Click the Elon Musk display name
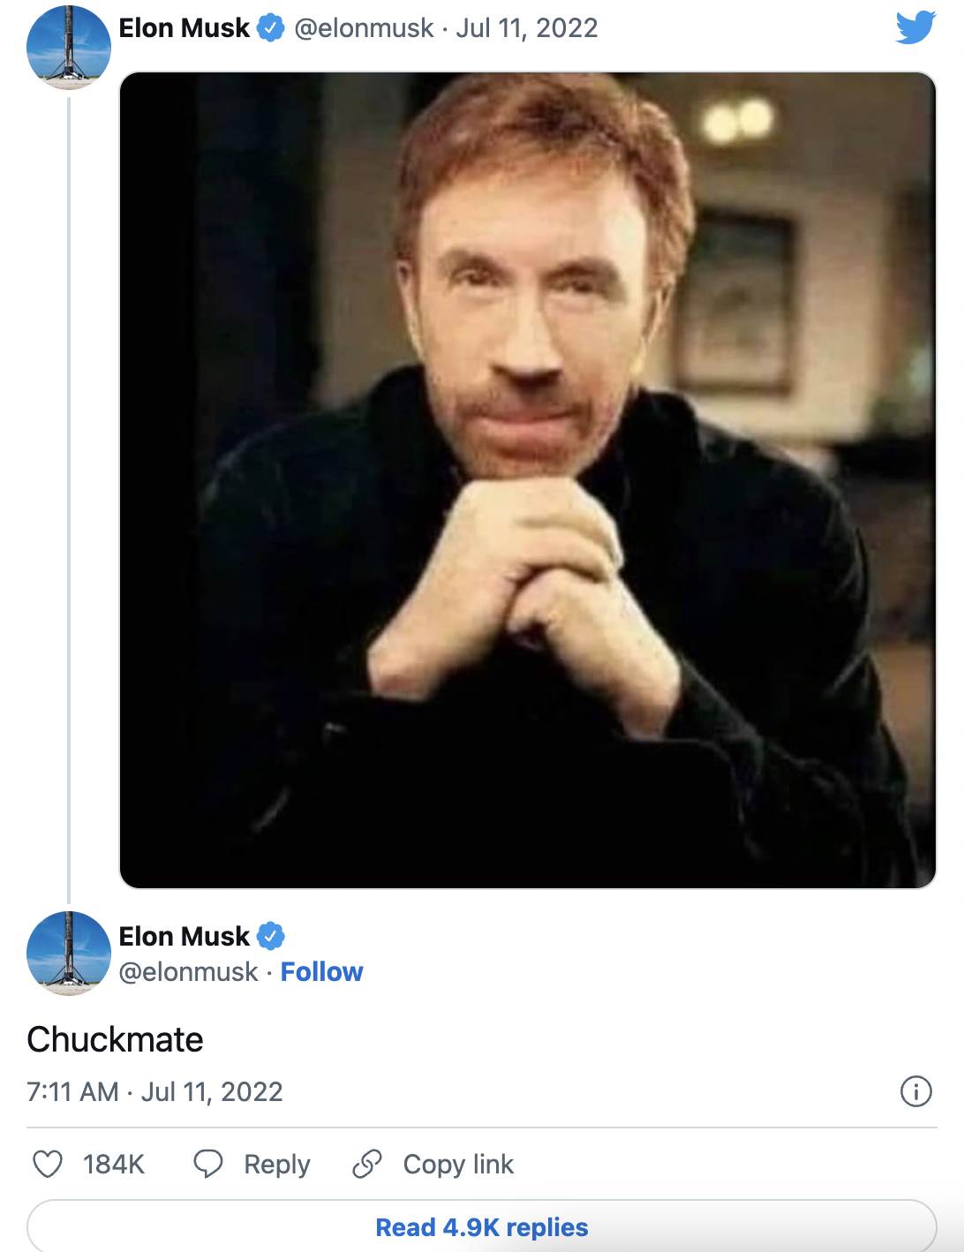The image size is (964, 1252). [x=184, y=27]
